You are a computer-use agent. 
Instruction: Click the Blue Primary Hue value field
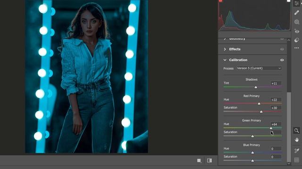point(276,149)
